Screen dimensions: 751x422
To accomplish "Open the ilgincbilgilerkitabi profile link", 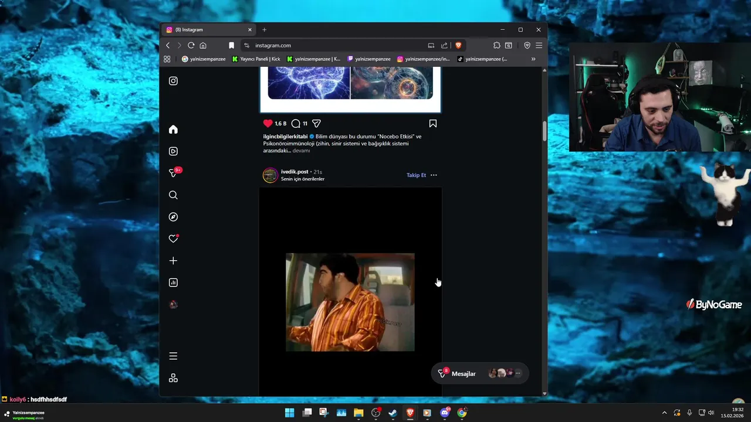I will pyautogui.click(x=285, y=137).
